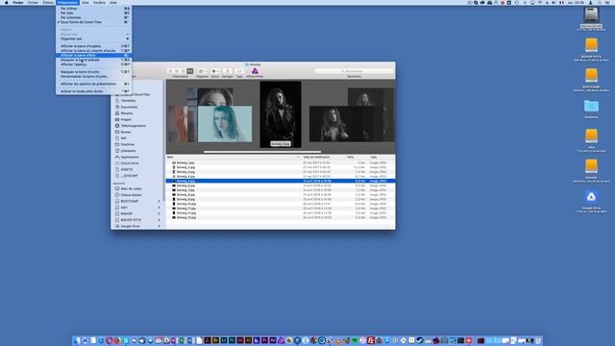Choose "Par colonnes" view option
The width and height of the screenshot is (615, 346).
click(93, 17)
